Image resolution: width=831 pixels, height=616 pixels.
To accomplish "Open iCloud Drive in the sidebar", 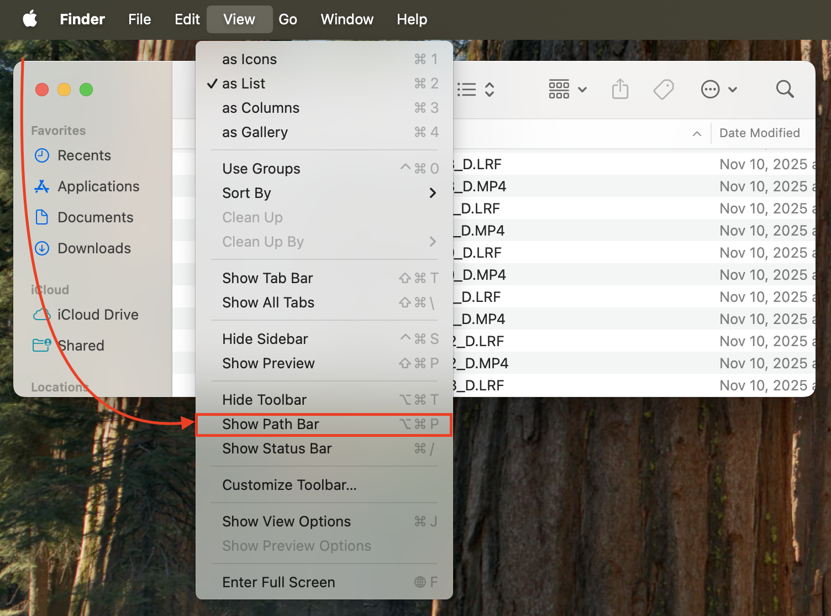I will [98, 315].
